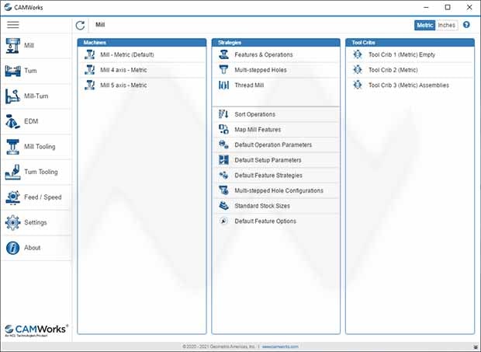Select the Turn lathe sidebar icon

[x=13, y=71]
